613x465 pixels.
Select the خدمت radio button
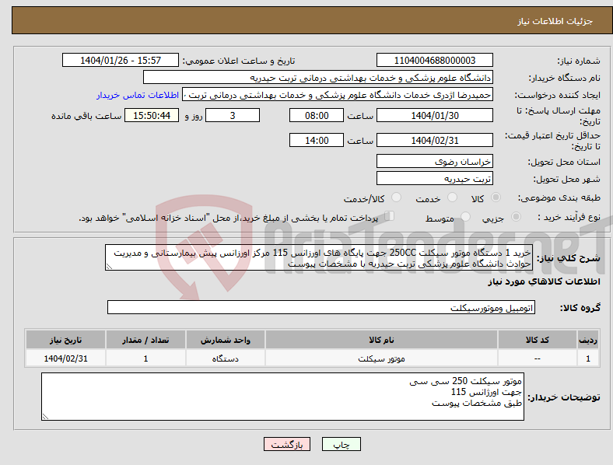coord(452,198)
